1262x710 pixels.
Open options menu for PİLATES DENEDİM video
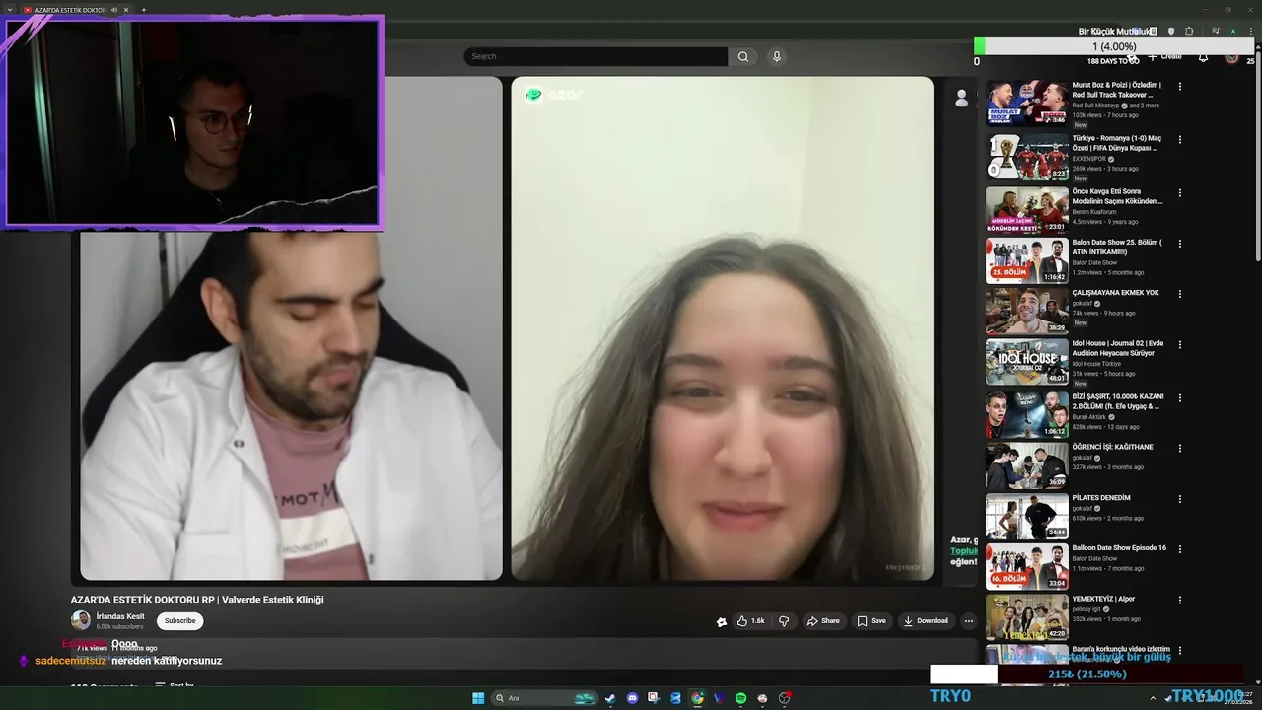click(1179, 499)
